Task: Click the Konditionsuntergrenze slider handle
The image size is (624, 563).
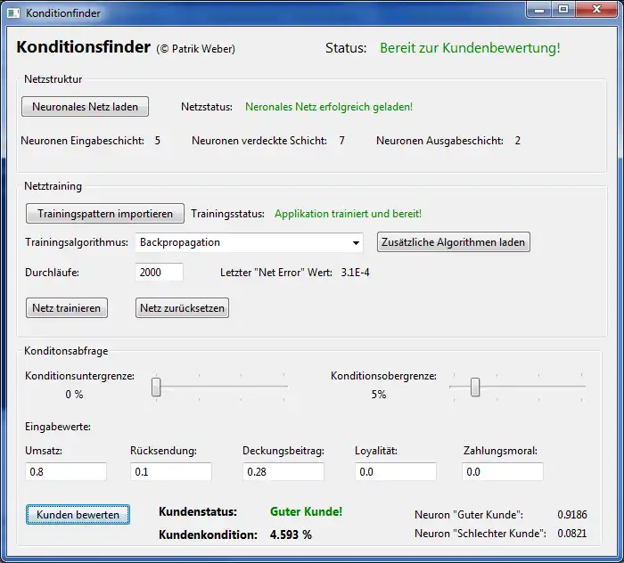Action: point(156,387)
